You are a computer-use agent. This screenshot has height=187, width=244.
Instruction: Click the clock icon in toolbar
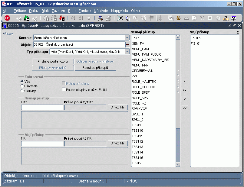[x=194, y=18]
